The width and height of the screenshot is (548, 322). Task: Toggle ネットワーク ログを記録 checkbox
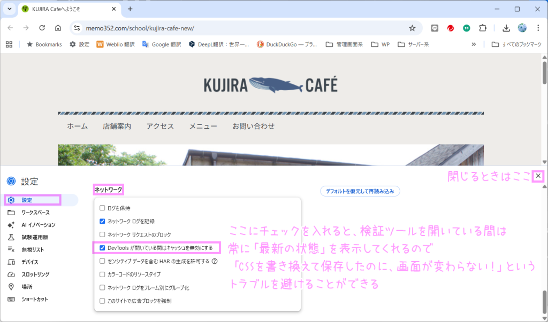[x=102, y=221]
